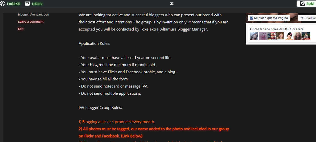Click Mi piace questa Pagina button
This screenshot has width=316, height=142.
click(x=269, y=18)
